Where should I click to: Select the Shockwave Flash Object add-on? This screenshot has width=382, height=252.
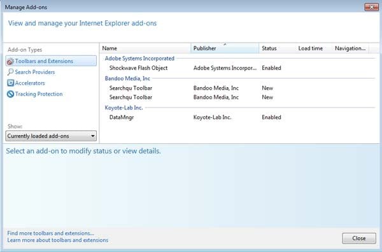[x=138, y=68]
